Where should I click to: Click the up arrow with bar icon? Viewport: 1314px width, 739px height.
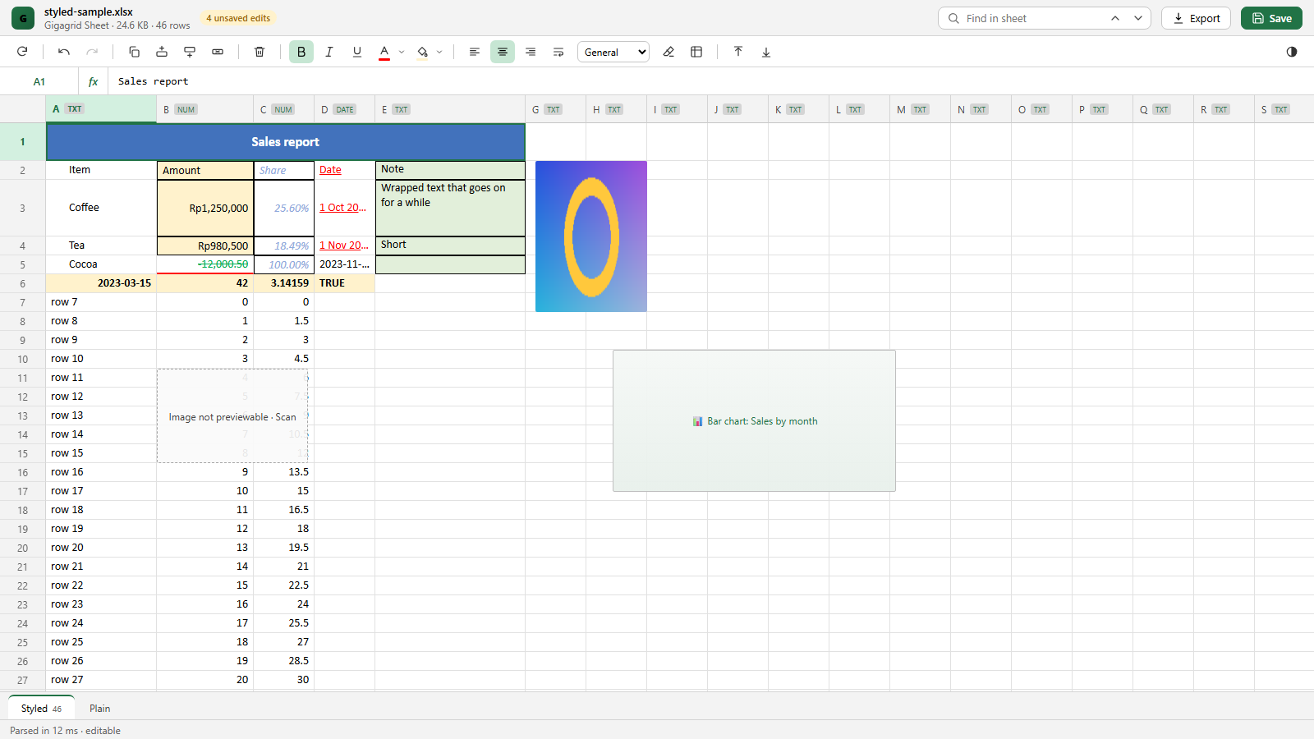pyautogui.click(x=738, y=52)
